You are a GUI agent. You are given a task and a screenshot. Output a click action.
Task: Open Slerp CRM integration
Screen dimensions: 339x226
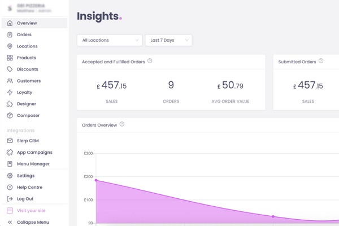pyautogui.click(x=27, y=141)
